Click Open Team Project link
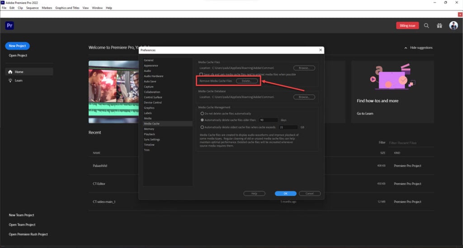Image resolution: width=463 pixels, height=248 pixels. pos(22,225)
